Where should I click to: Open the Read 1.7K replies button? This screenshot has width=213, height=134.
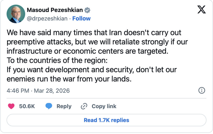[x=106, y=120]
